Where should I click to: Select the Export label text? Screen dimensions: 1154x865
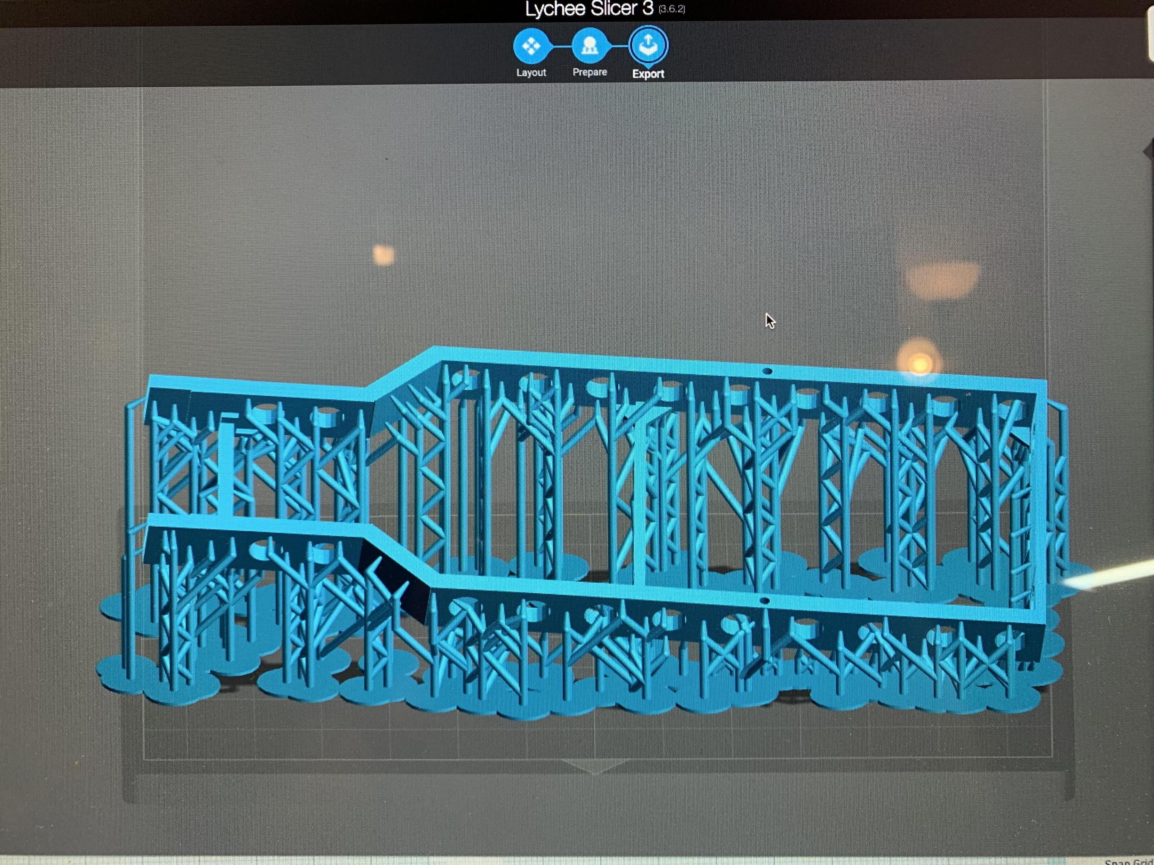coord(648,74)
